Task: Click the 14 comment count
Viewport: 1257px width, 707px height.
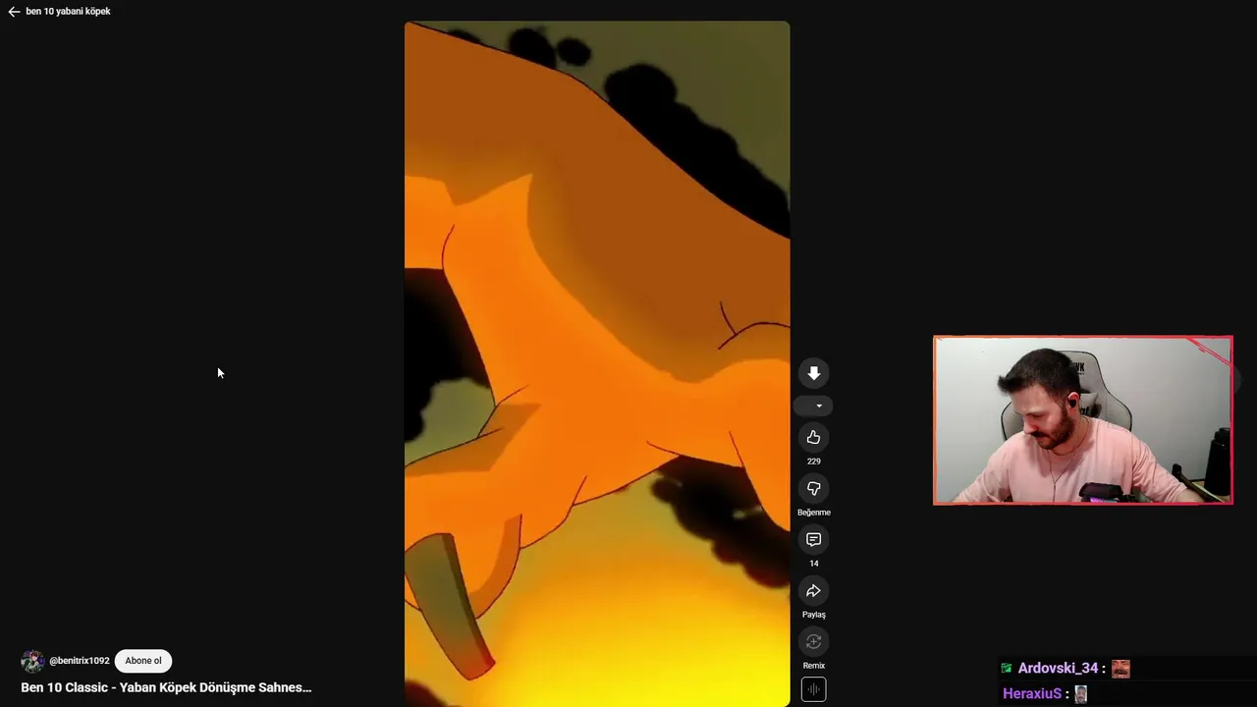Action: (813, 564)
